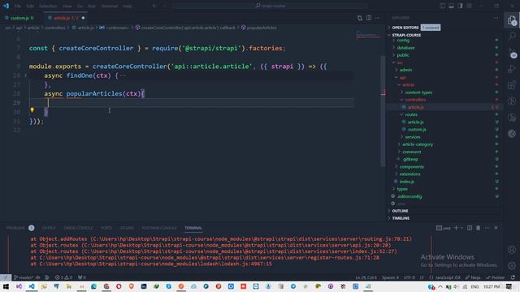Expand the config folder
The image size is (520, 292).
tap(403, 41)
